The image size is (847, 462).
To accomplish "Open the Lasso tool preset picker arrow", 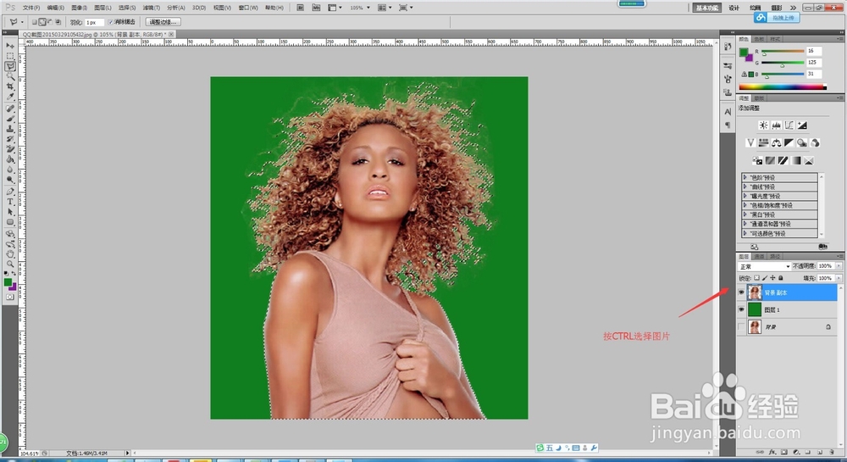I will (x=22, y=22).
